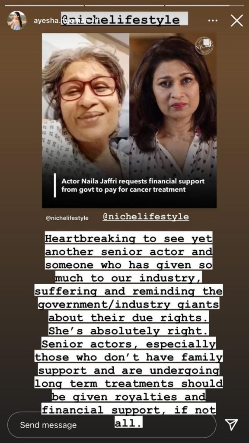The width and height of the screenshot is (249, 443).
Task: Tap the small @nichelifestyle post credit label
Action: 67,218
